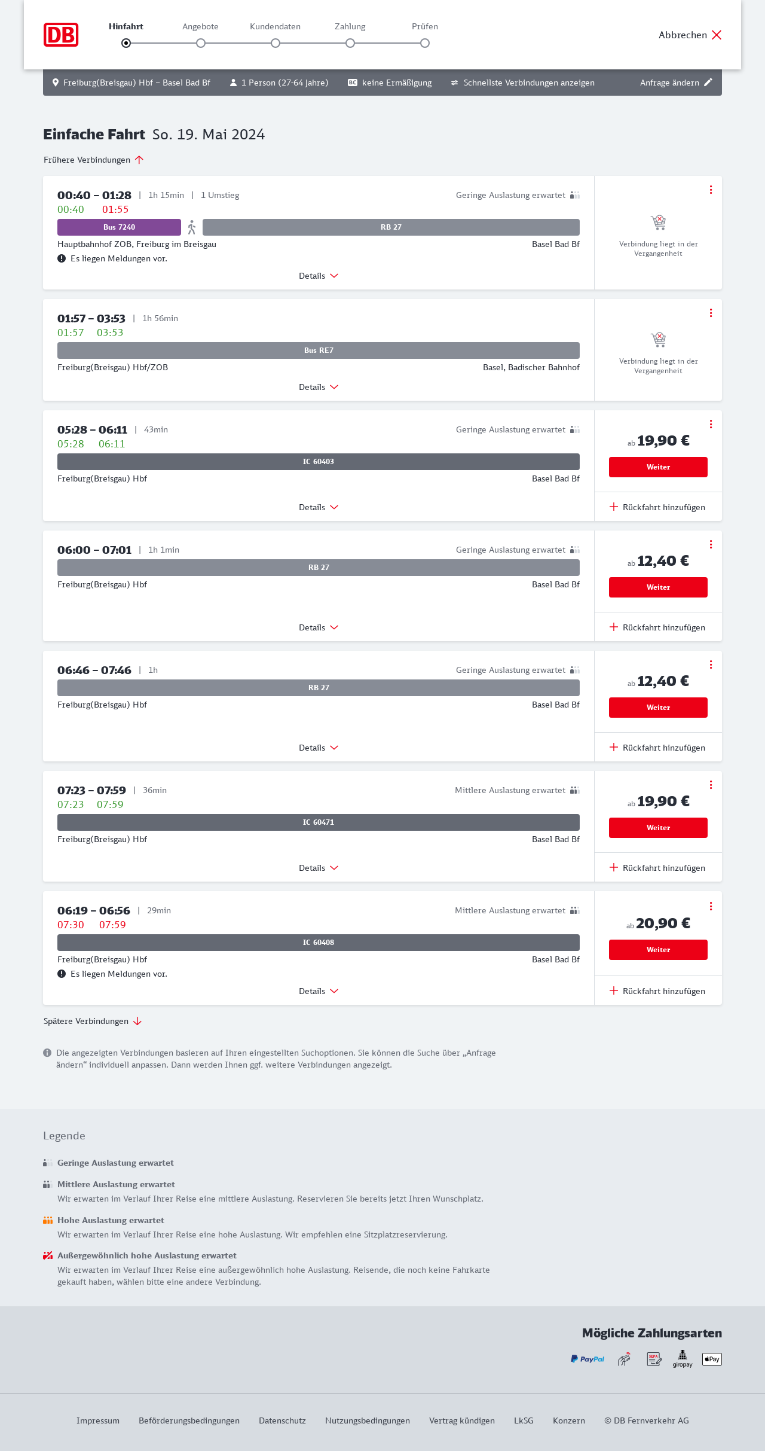Image resolution: width=765 pixels, height=1451 pixels.
Task: Click Prüfen step label
Action: [x=425, y=26]
